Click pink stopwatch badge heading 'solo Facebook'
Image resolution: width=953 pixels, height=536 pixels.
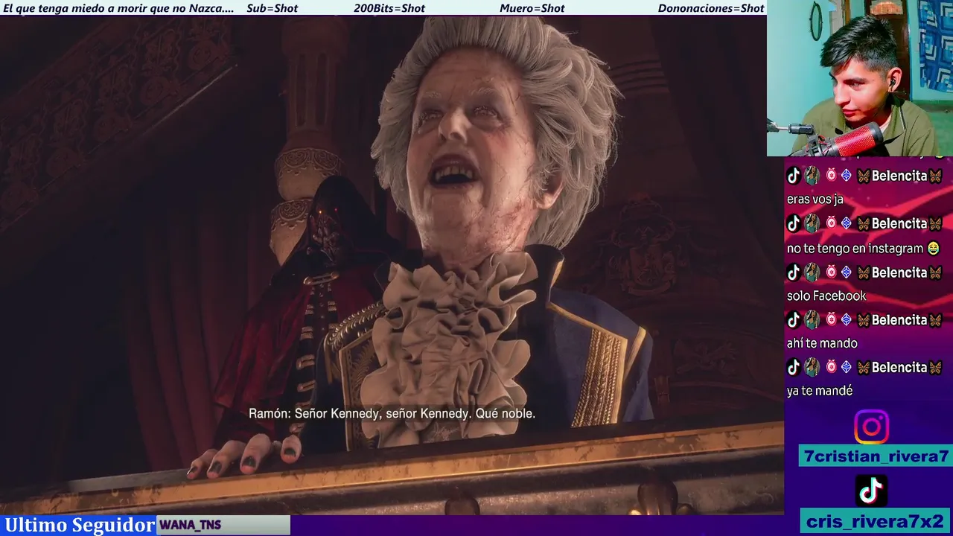click(x=831, y=272)
